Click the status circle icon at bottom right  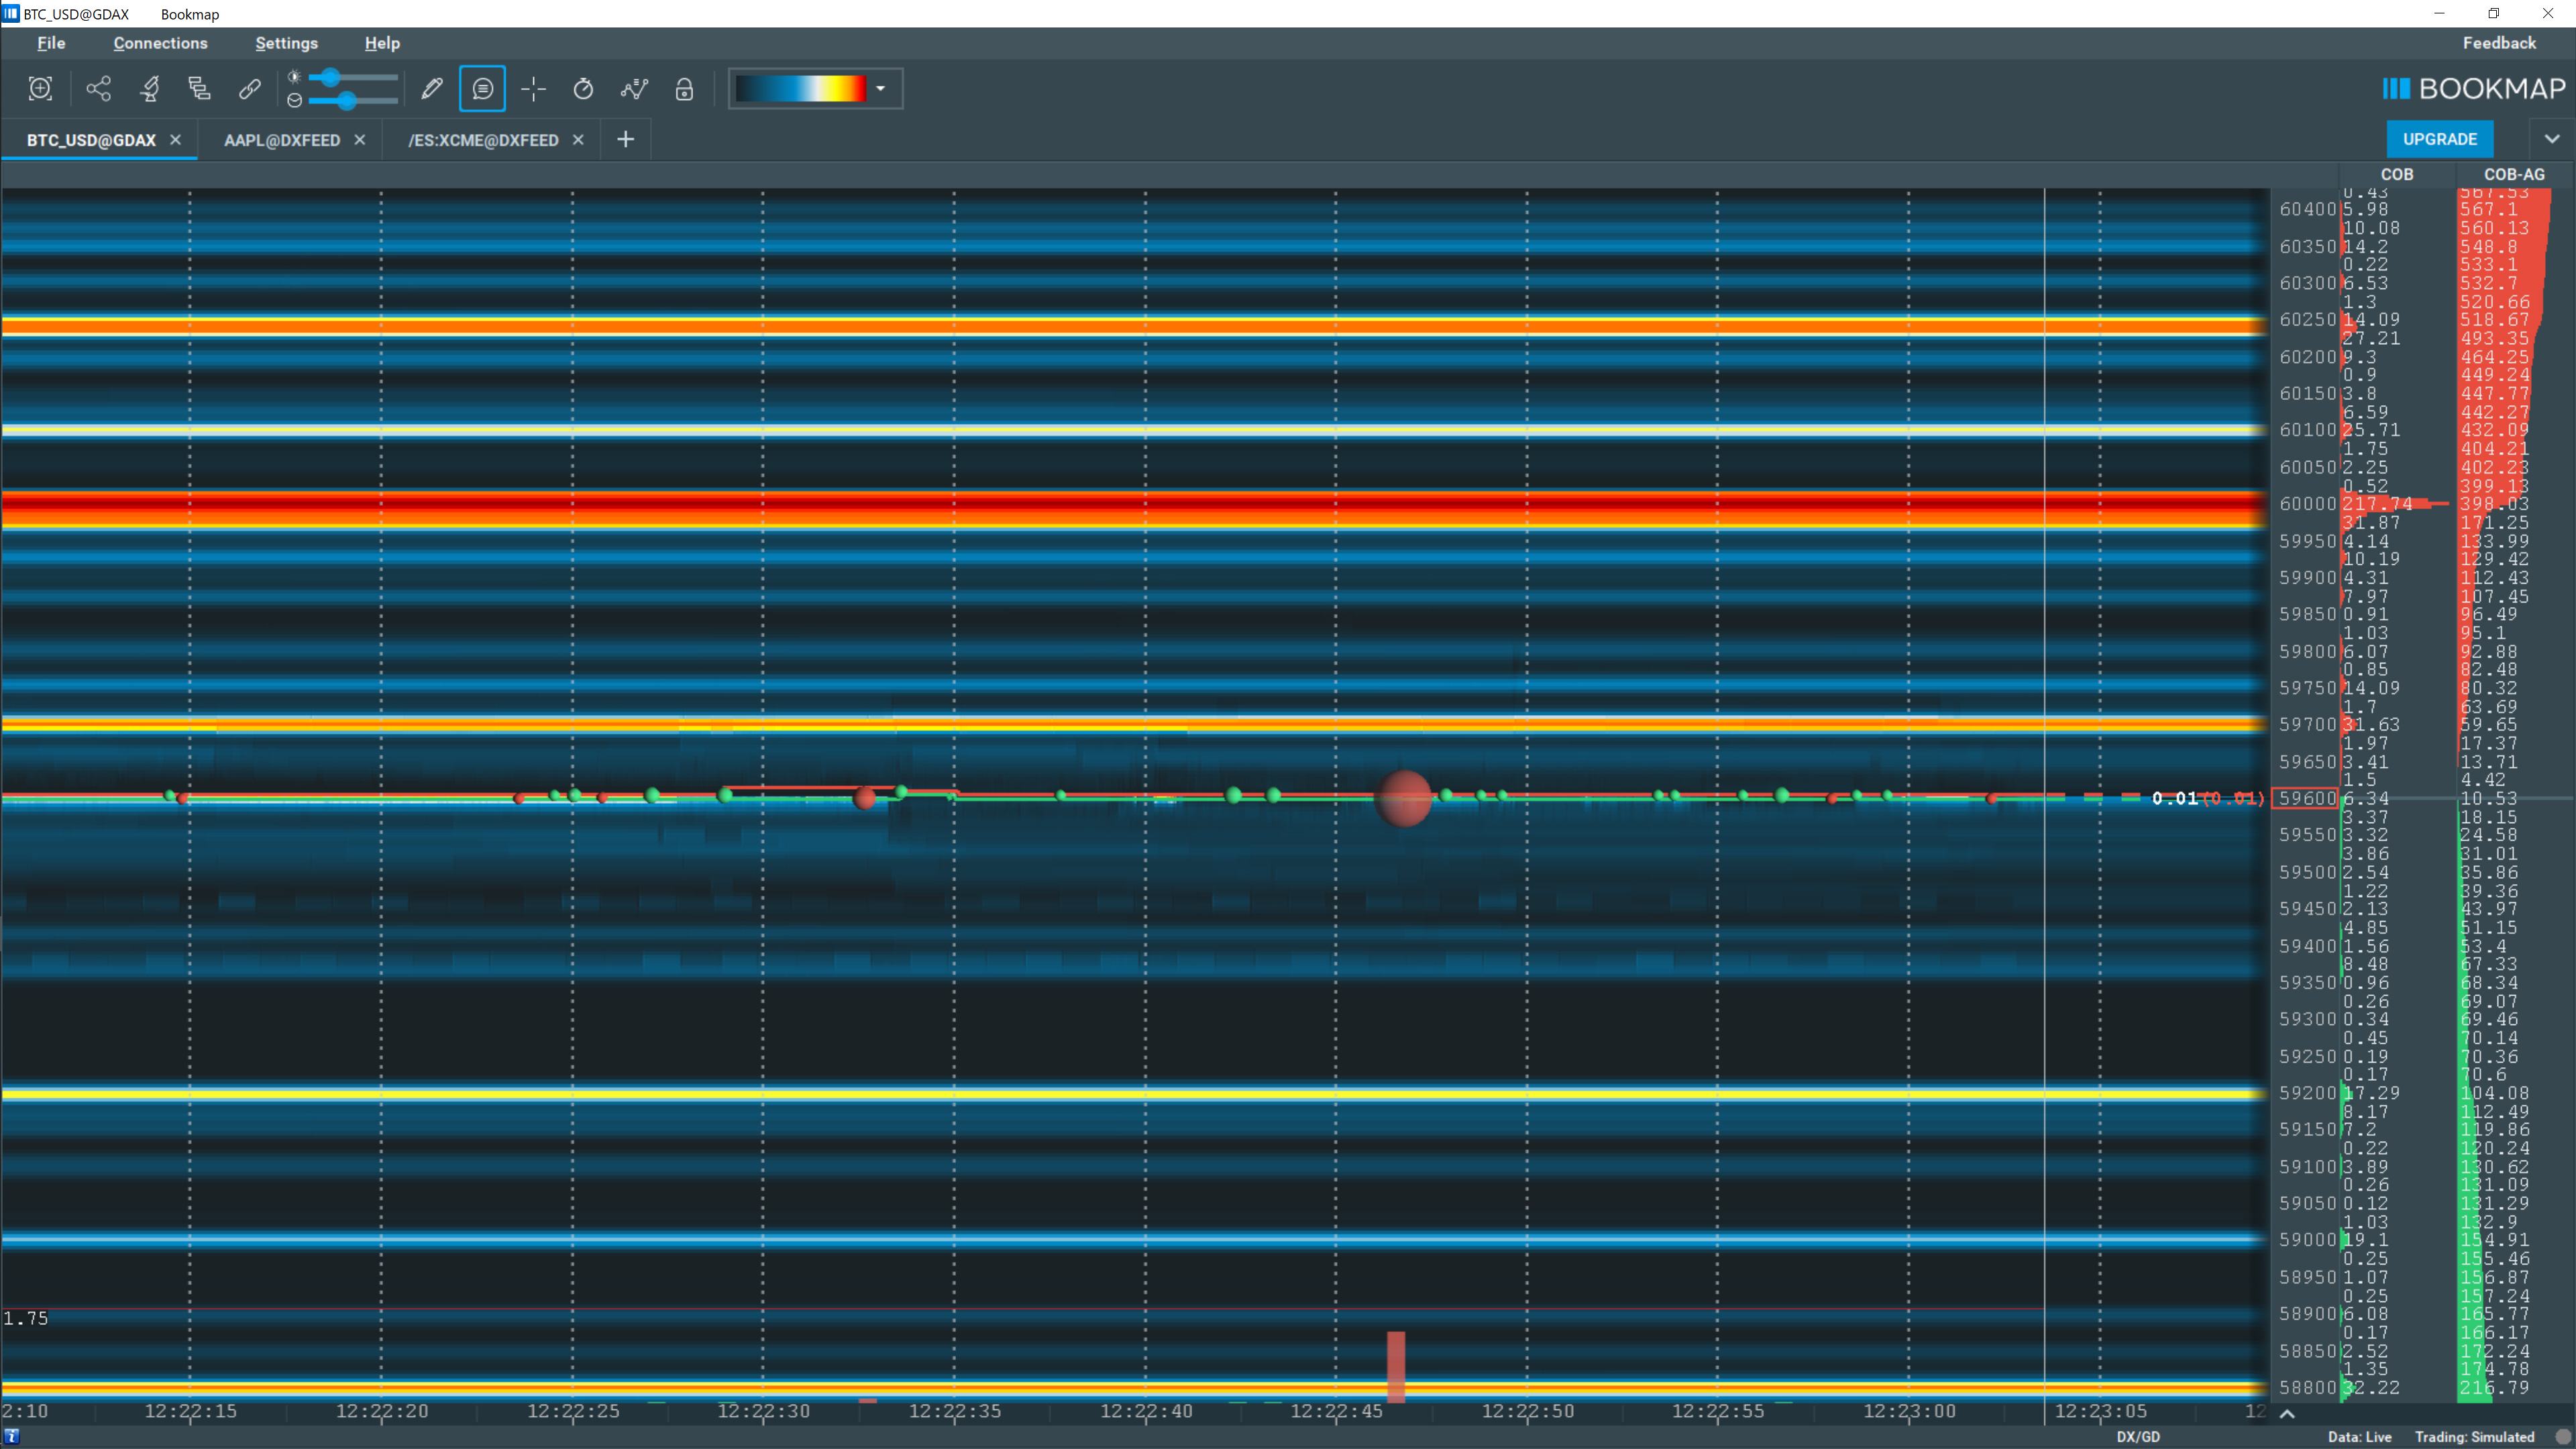coord(2562,1437)
